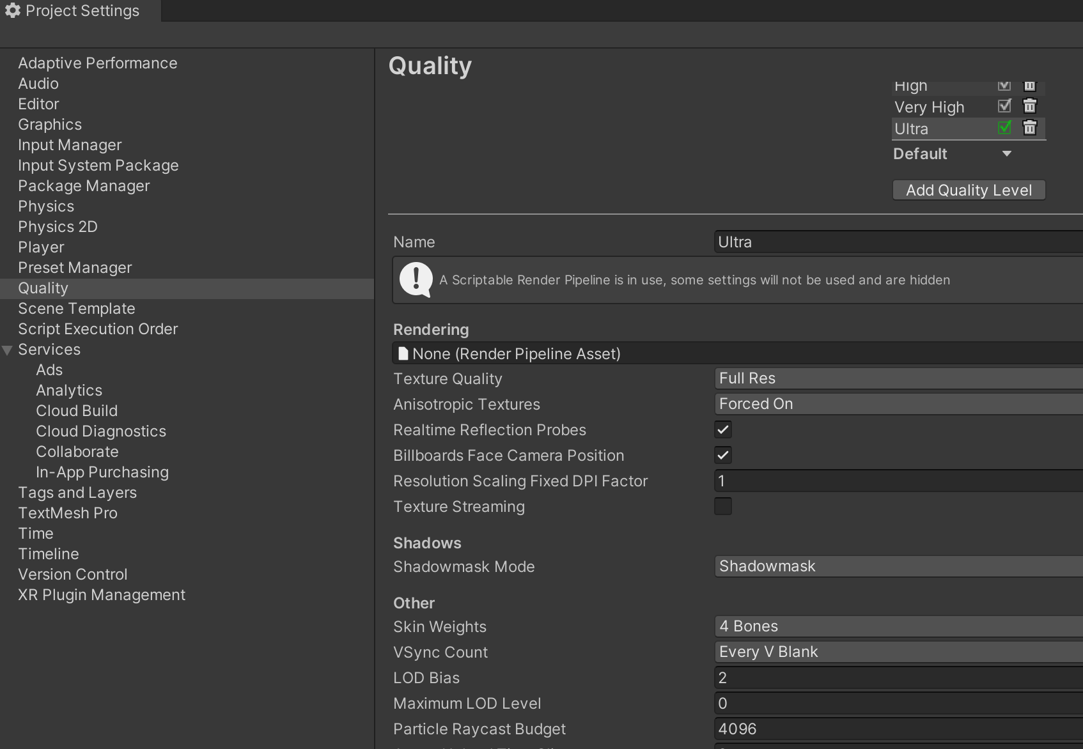Open the Default quality dropdown arrow
The image size is (1083, 749).
coord(1007,154)
